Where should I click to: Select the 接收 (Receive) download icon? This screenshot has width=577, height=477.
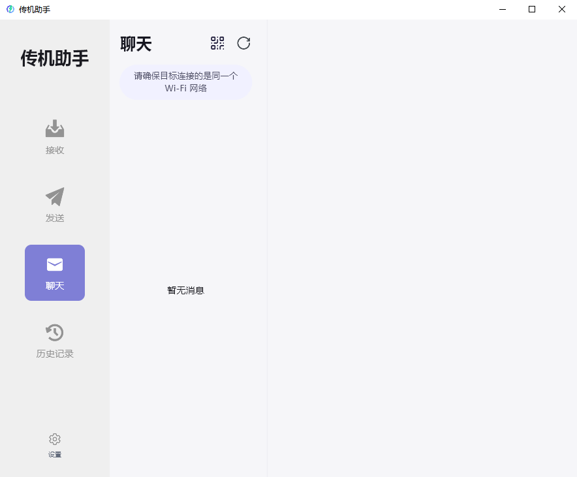click(55, 127)
